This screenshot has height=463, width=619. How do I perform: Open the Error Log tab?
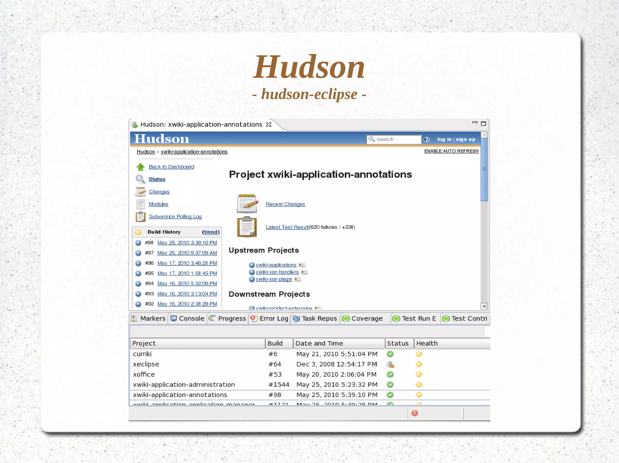tap(270, 319)
